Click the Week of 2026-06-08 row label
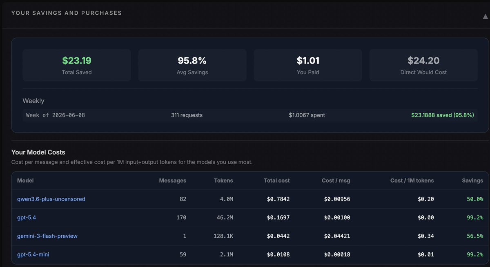Viewport: 490px width, 267px height. [56, 115]
